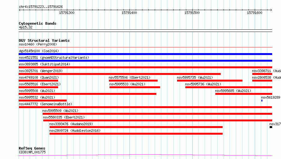The image size is (281, 159).
Task: Select variant nsv2808538 label
Action: 266,77
